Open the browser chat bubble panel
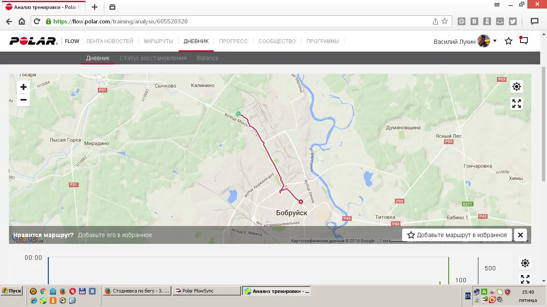 (534, 21)
